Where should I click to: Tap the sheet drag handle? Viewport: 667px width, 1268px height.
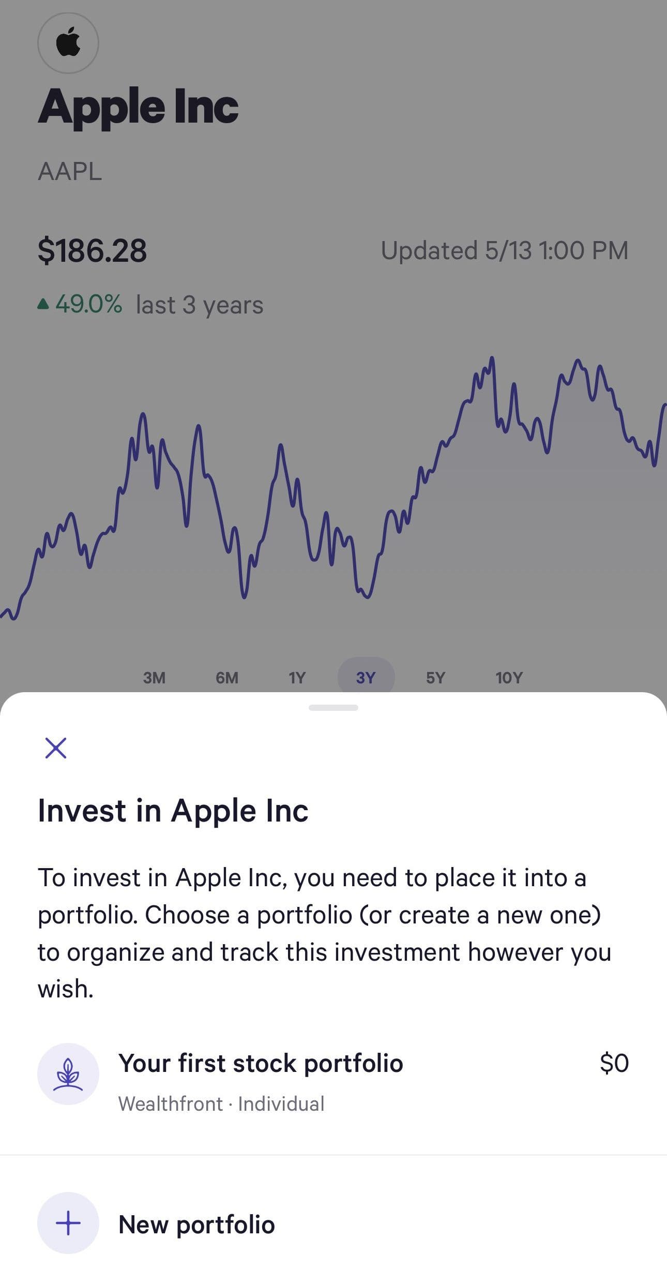coord(333,707)
